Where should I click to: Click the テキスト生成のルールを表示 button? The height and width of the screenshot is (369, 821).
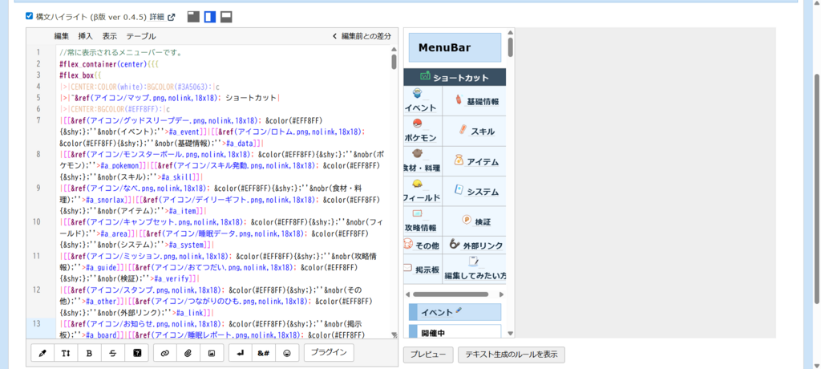(512, 355)
